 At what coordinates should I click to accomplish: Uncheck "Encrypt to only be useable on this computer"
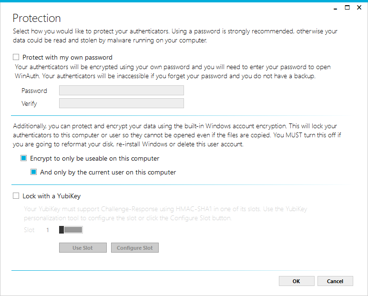(x=24, y=158)
